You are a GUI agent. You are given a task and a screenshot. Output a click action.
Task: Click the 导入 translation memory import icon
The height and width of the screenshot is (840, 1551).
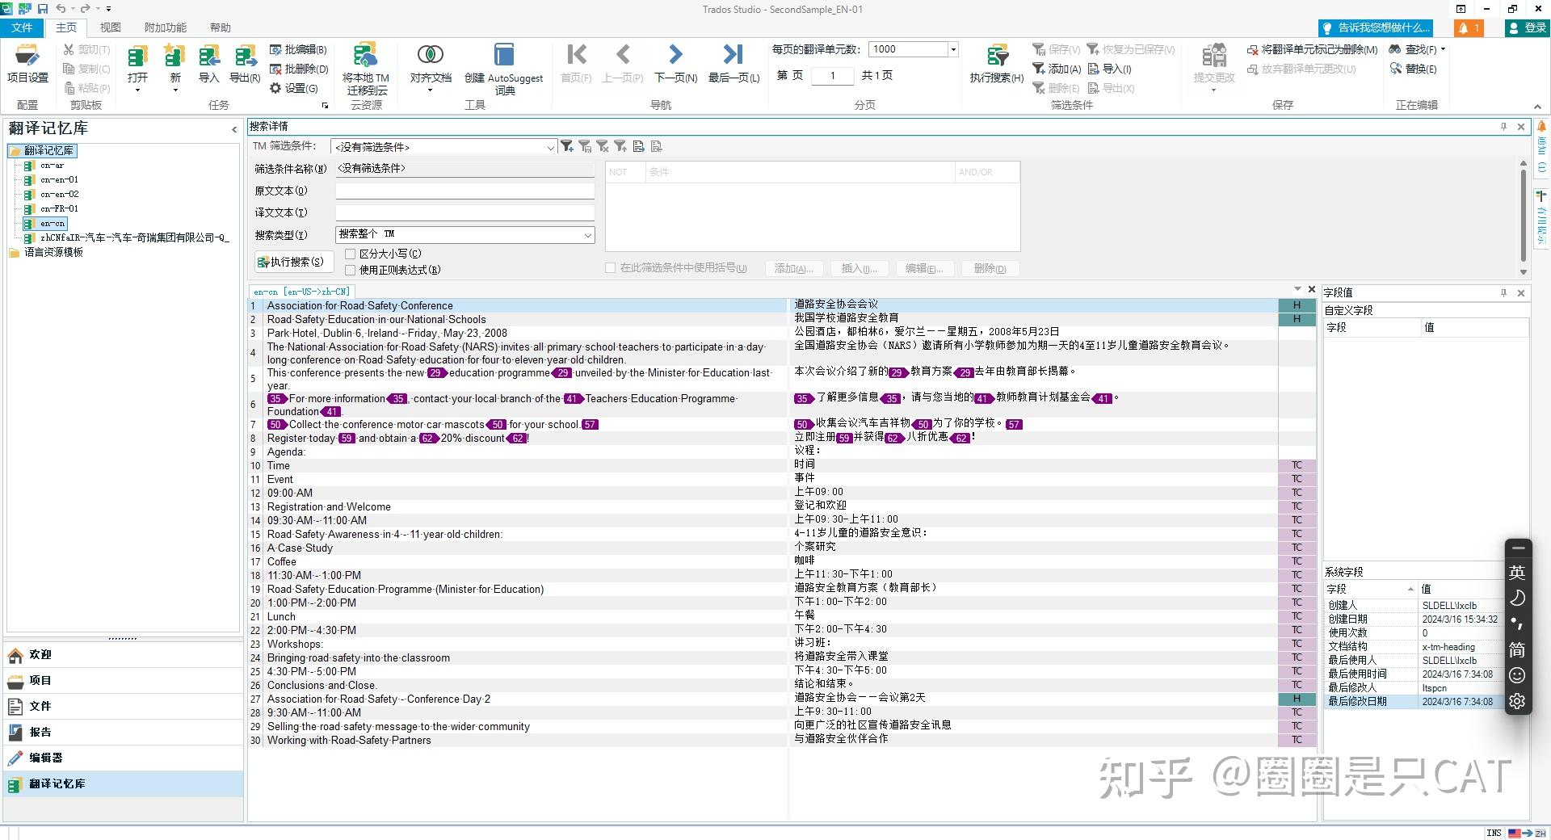click(x=209, y=63)
